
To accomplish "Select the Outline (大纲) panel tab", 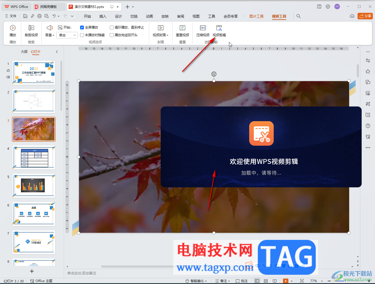I will [x=24, y=51].
